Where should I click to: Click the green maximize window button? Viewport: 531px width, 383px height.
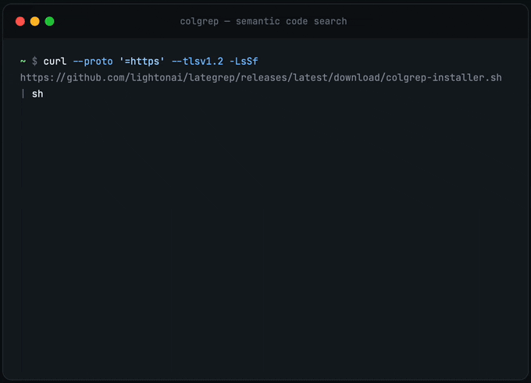tap(49, 21)
